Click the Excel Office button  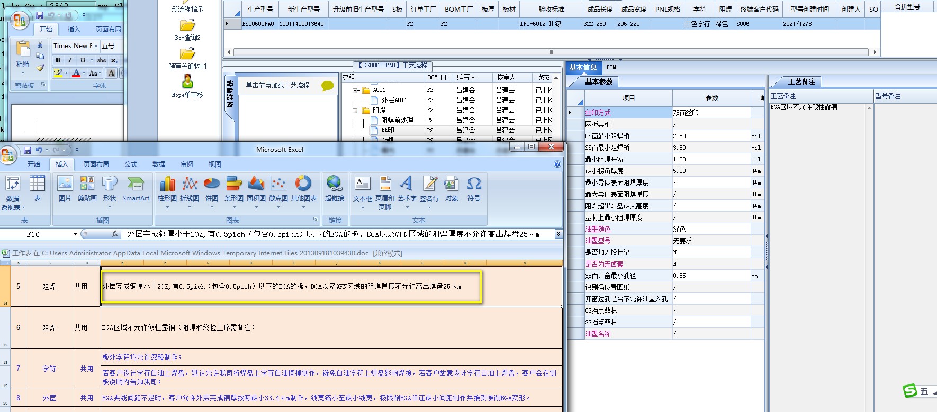click(x=8, y=154)
